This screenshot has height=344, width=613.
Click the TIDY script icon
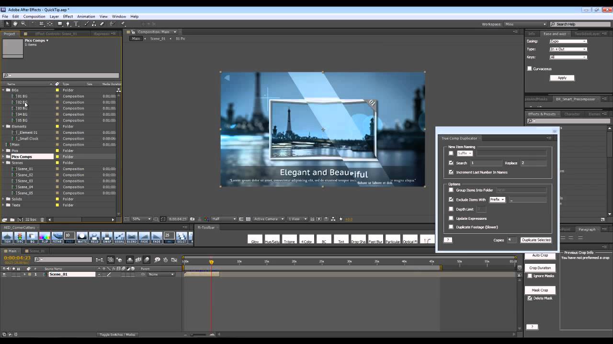7,238
